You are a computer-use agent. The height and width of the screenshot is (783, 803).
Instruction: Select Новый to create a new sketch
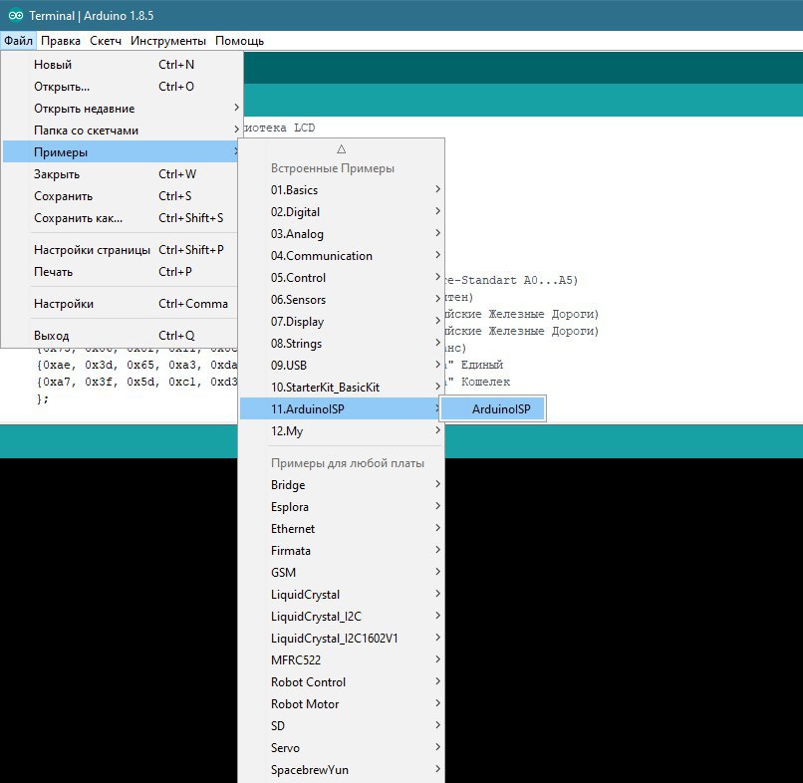(x=123, y=65)
